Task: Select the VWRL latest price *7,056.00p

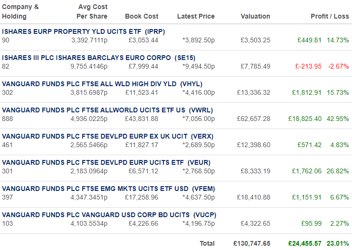Action: tap(199, 119)
